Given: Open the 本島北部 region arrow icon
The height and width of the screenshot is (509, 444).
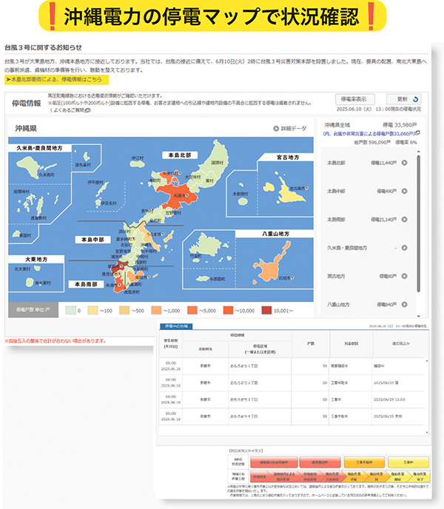Looking at the screenshot, I should 404,163.
